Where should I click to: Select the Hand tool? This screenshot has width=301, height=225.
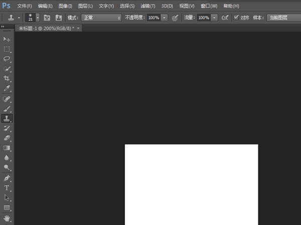(7, 218)
